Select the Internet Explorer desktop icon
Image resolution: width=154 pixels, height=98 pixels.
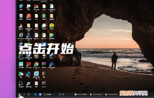[21, 37]
